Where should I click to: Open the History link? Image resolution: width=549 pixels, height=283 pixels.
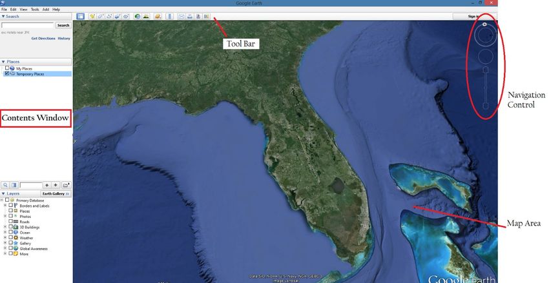[x=64, y=39]
